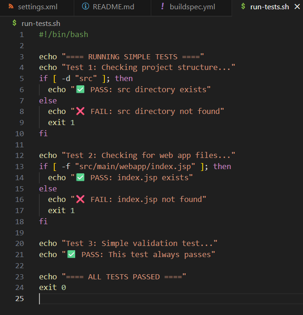This screenshot has height=315, width=303.
Task: Click the "Test 1: Checking project structure" line
Action: (137, 68)
